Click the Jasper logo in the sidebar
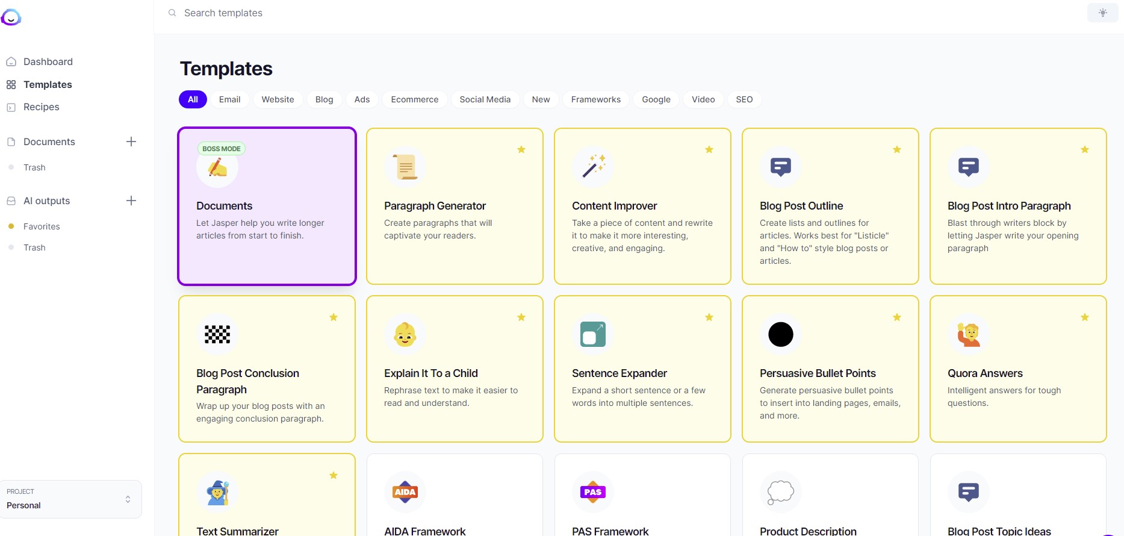 [x=11, y=17]
